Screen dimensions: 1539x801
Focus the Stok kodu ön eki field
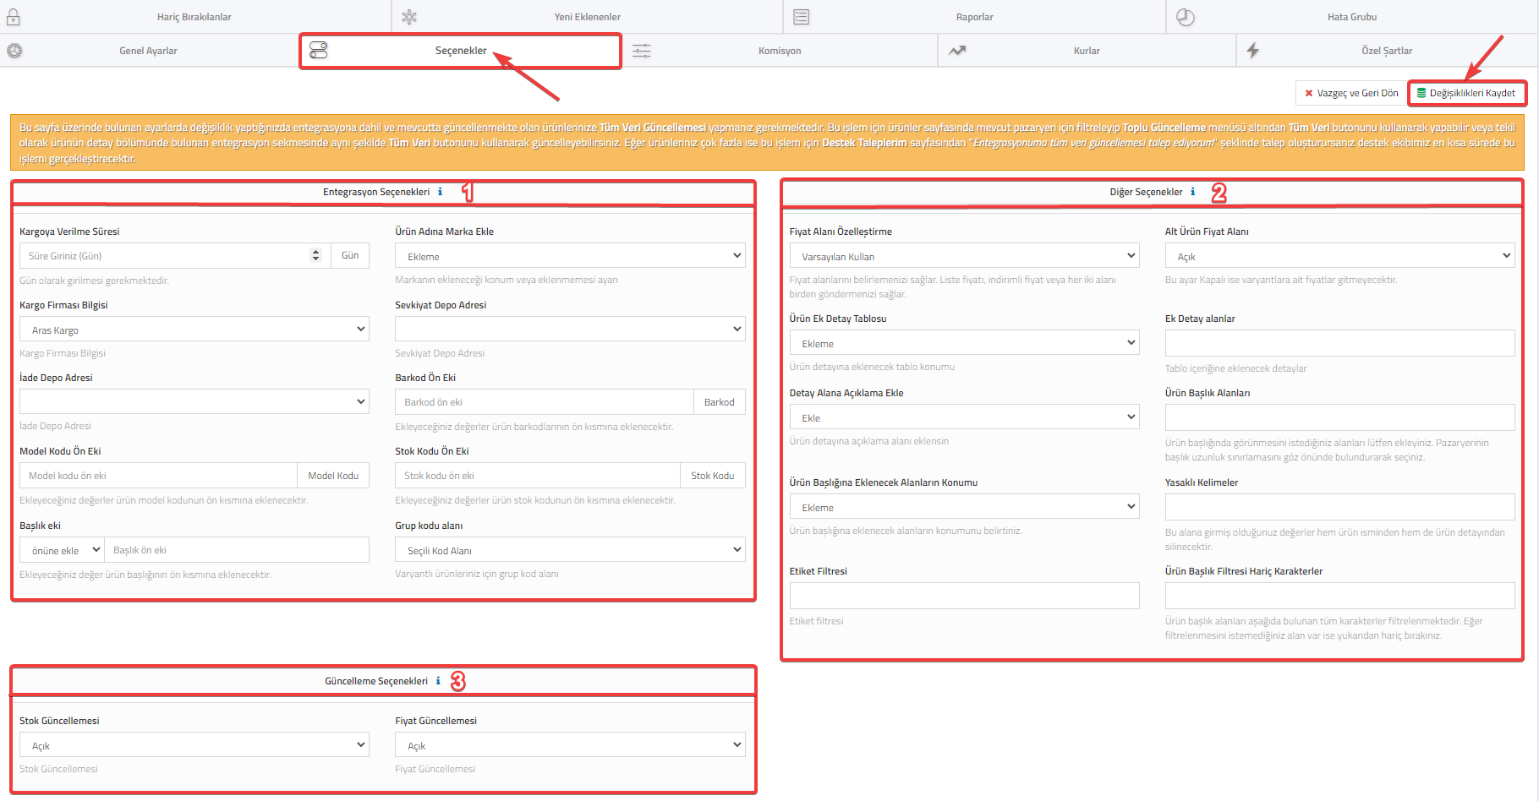click(x=538, y=476)
